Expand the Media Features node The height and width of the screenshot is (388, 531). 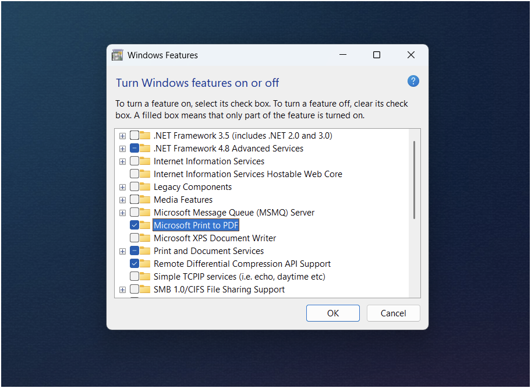click(123, 200)
